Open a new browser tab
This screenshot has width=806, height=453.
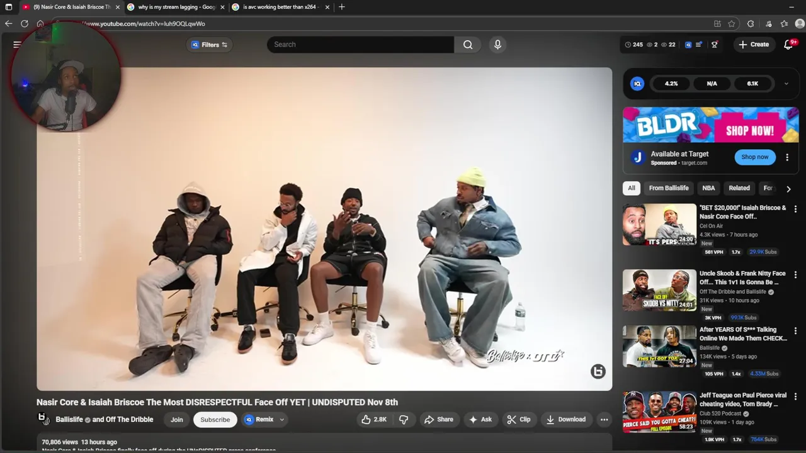point(341,7)
